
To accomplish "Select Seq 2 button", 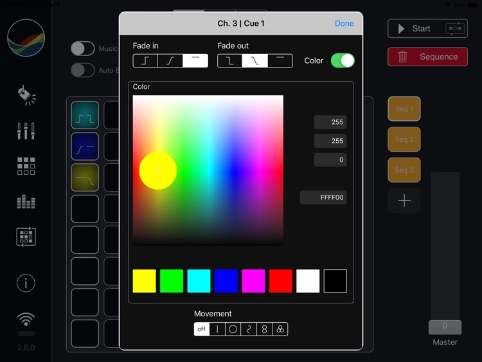I will click(x=404, y=140).
